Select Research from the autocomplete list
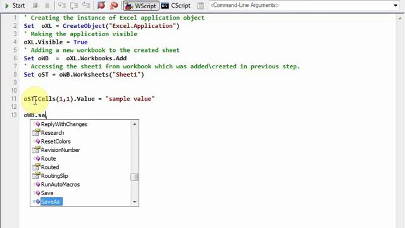405x228 pixels. coord(53,133)
